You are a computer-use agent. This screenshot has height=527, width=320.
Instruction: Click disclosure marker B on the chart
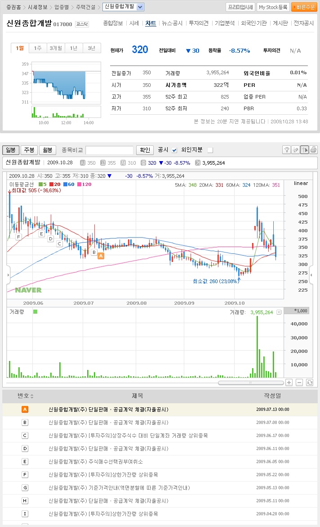94,252
